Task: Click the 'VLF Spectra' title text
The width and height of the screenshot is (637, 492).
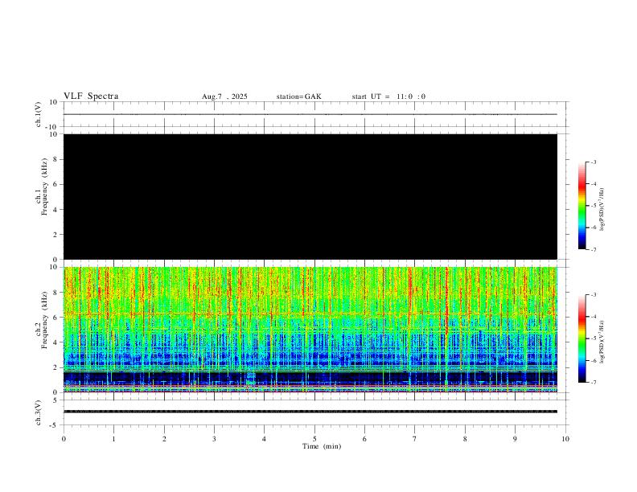Action: click(x=91, y=96)
